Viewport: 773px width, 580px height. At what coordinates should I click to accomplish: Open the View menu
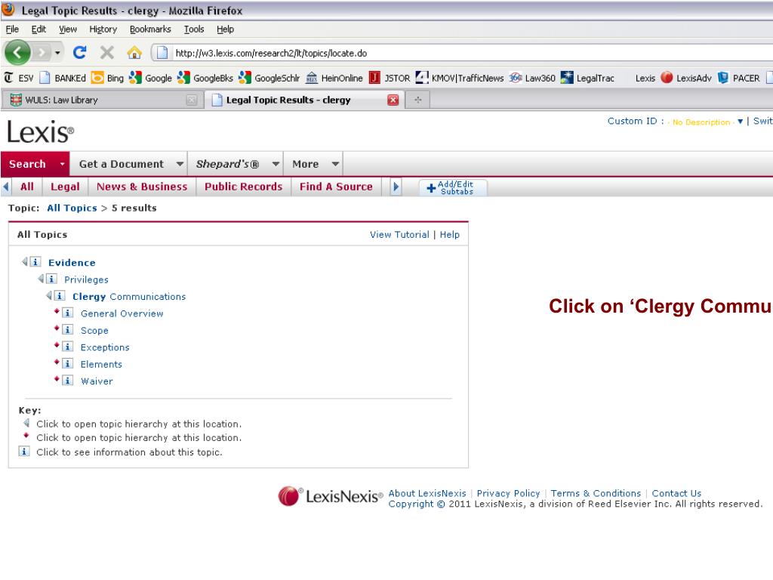pyautogui.click(x=67, y=29)
